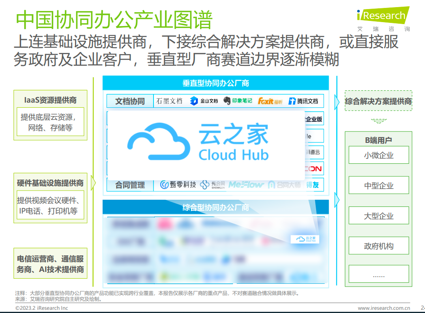Click the 金山文档 logo

click(204, 101)
